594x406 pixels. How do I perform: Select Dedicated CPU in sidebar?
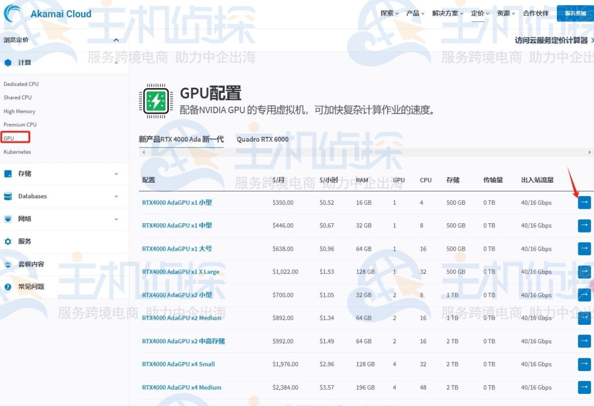(x=21, y=84)
